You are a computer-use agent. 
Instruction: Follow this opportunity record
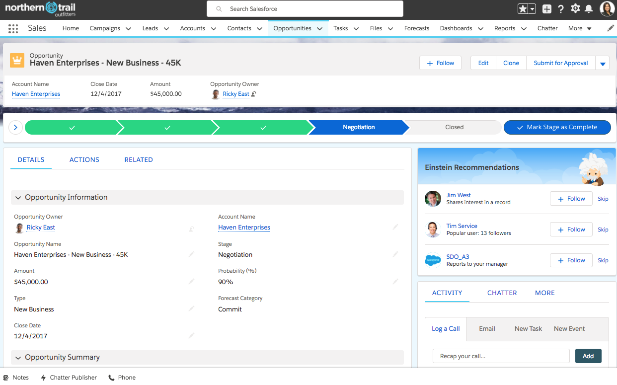point(440,63)
